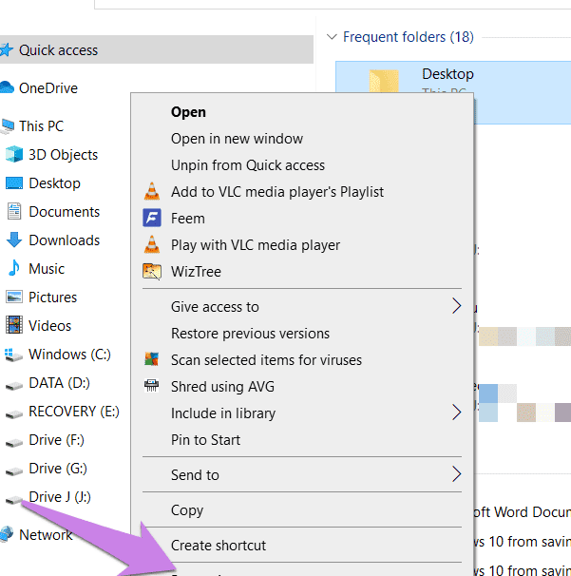This screenshot has height=576, width=571.
Task: Click the Network globe icon
Action: point(7,534)
